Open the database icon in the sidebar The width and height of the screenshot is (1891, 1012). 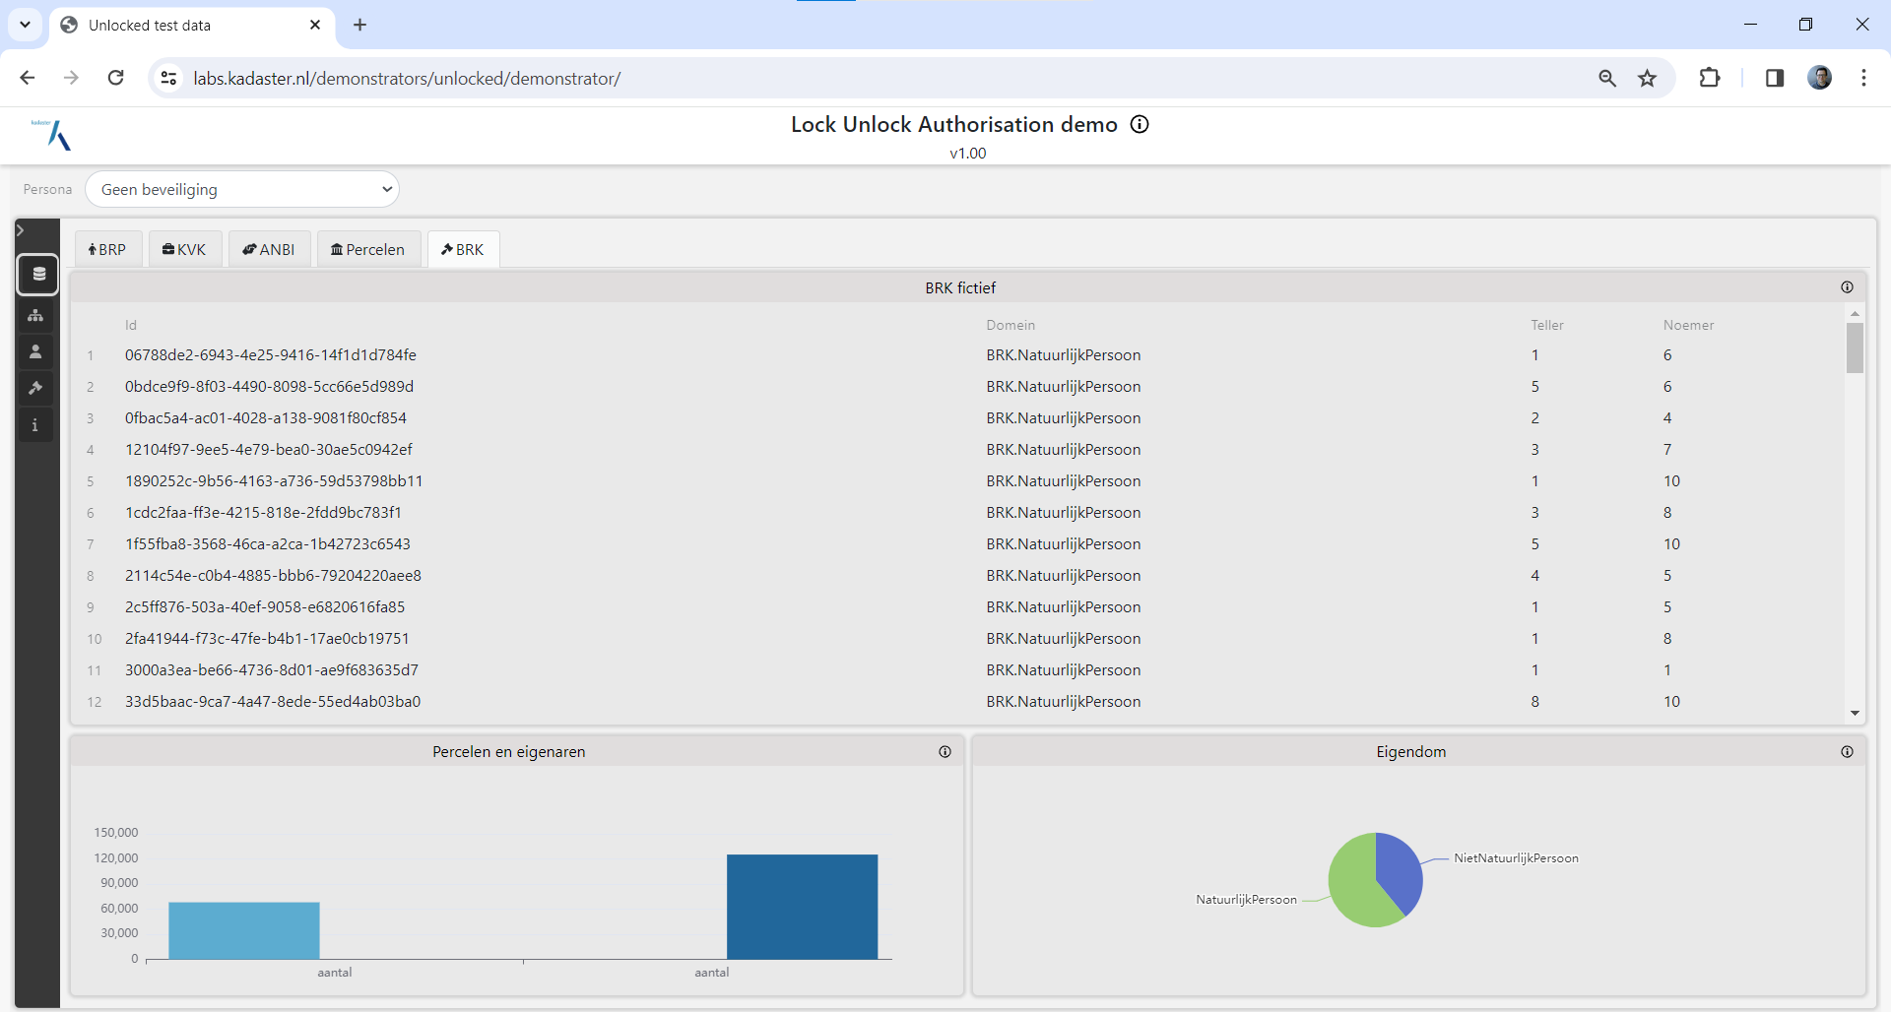point(38,275)
